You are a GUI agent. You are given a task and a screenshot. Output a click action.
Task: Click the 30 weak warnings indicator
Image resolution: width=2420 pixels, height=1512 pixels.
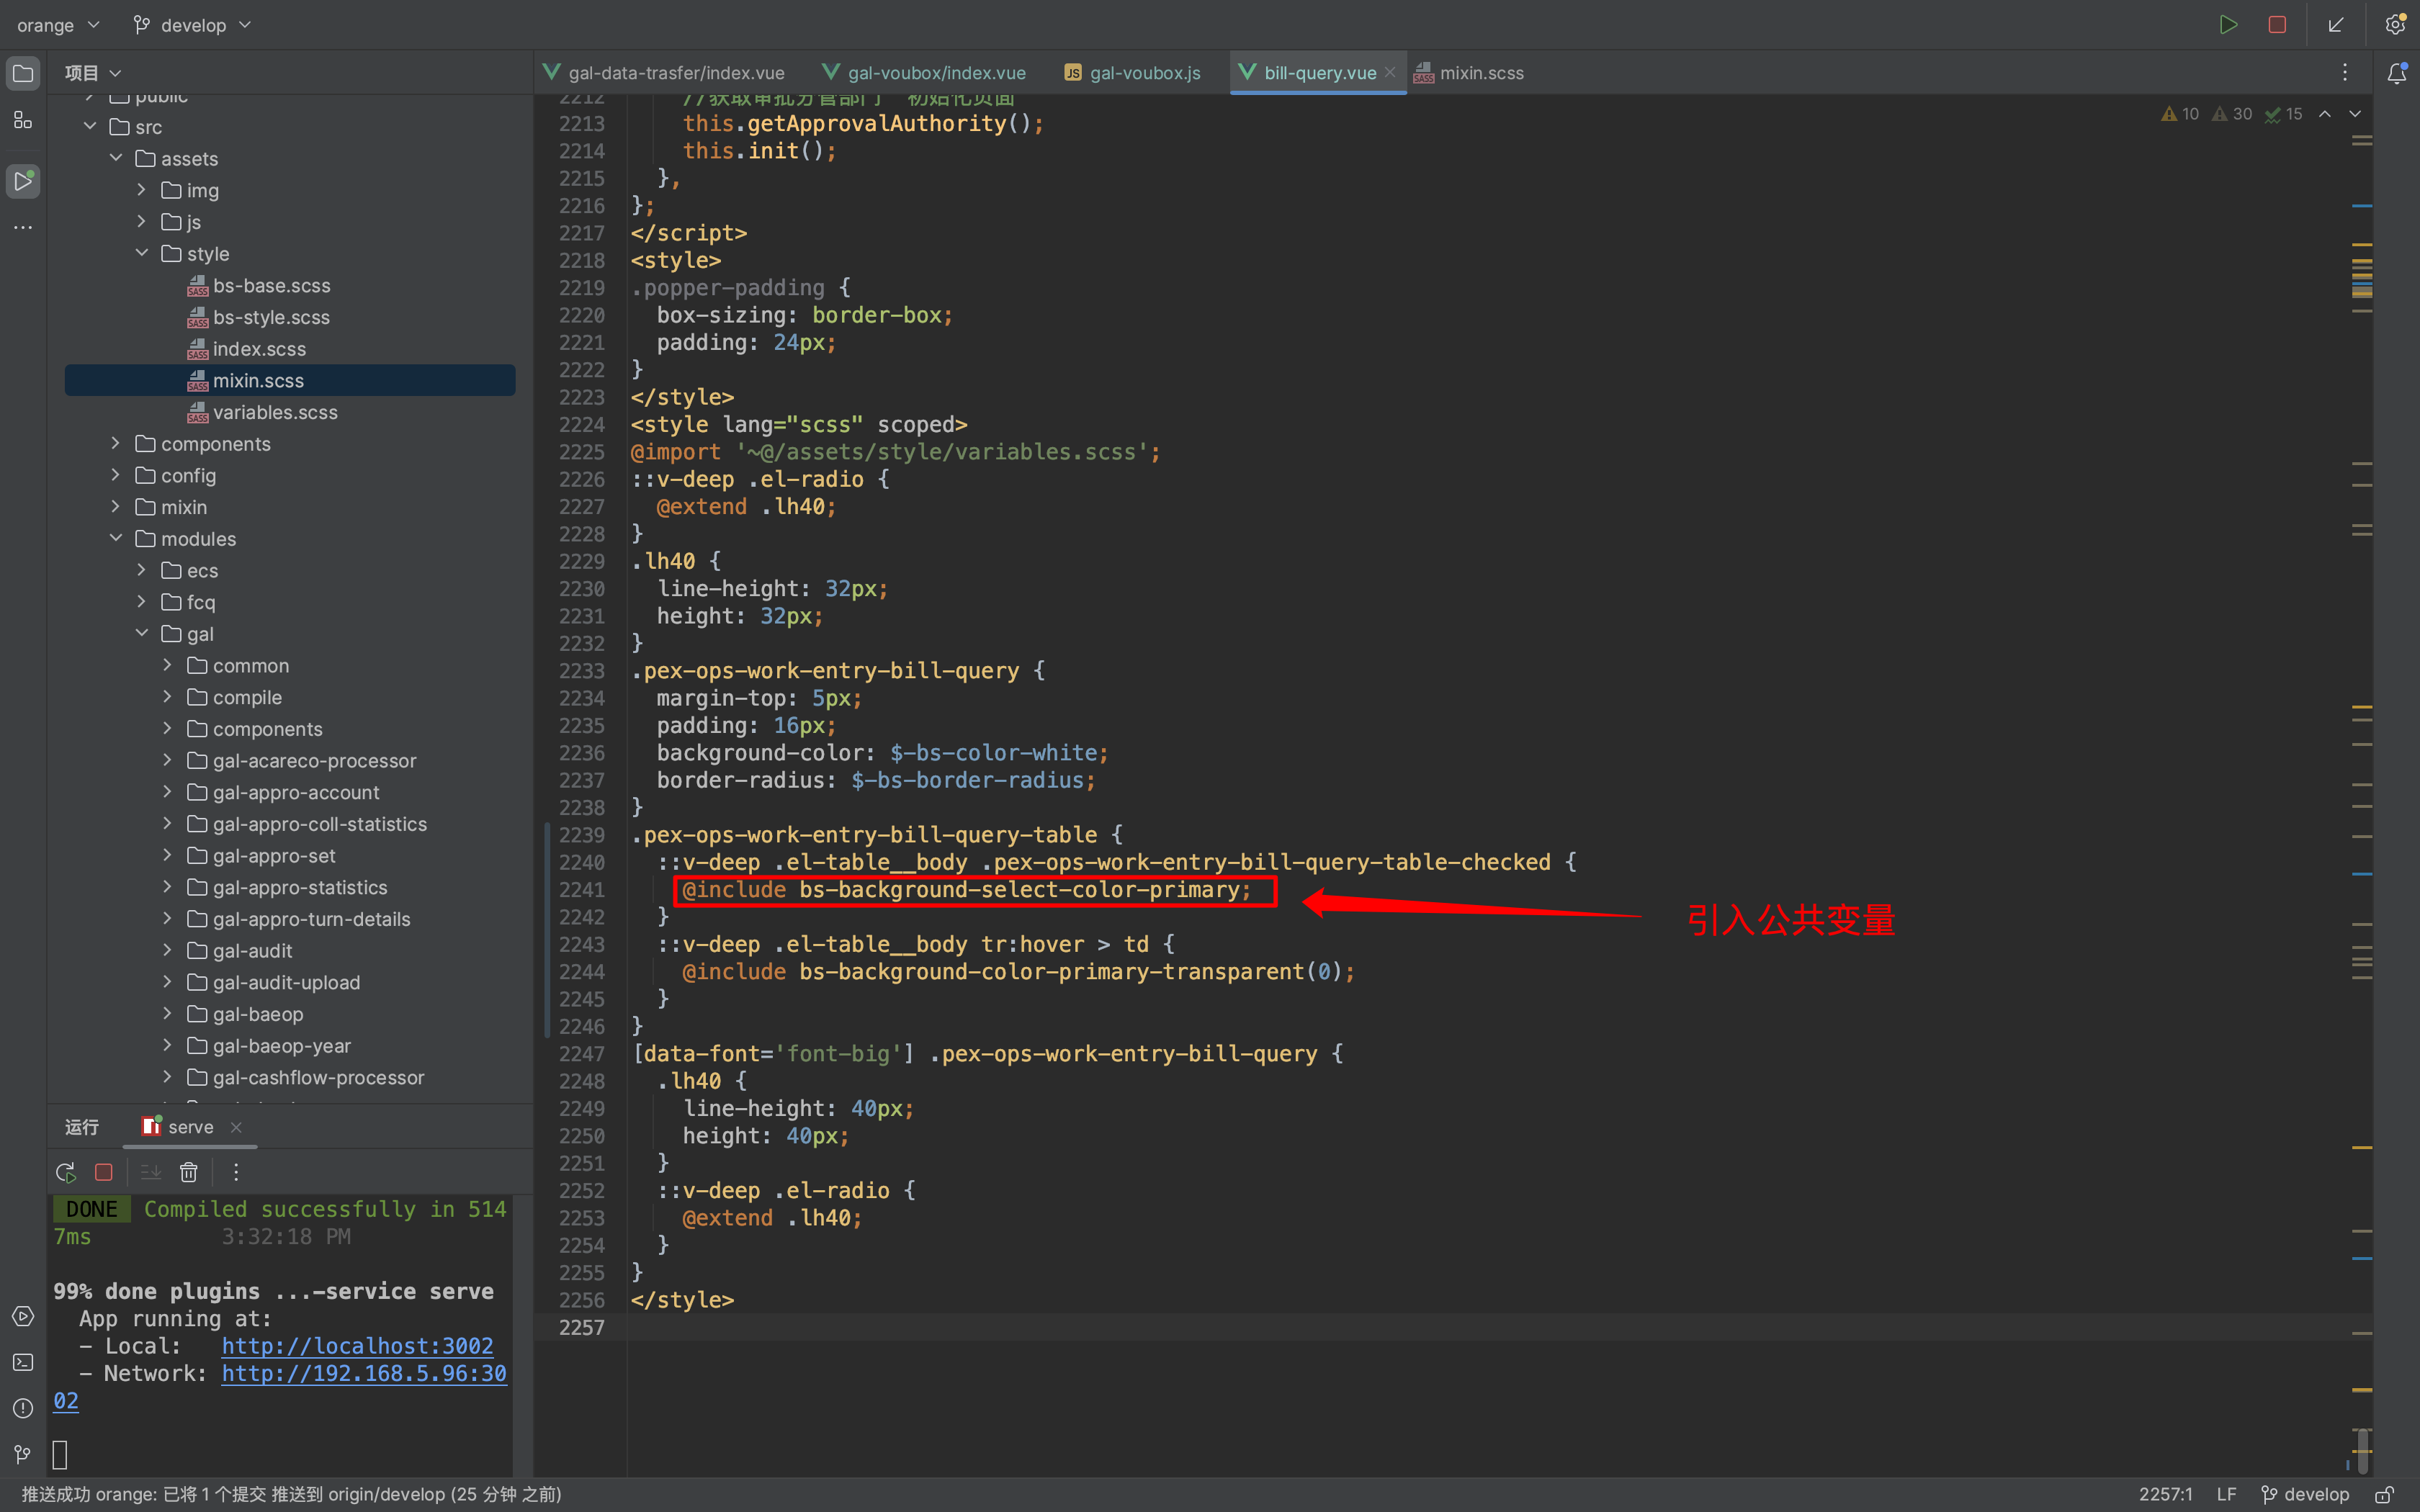tap(2232, 114)
